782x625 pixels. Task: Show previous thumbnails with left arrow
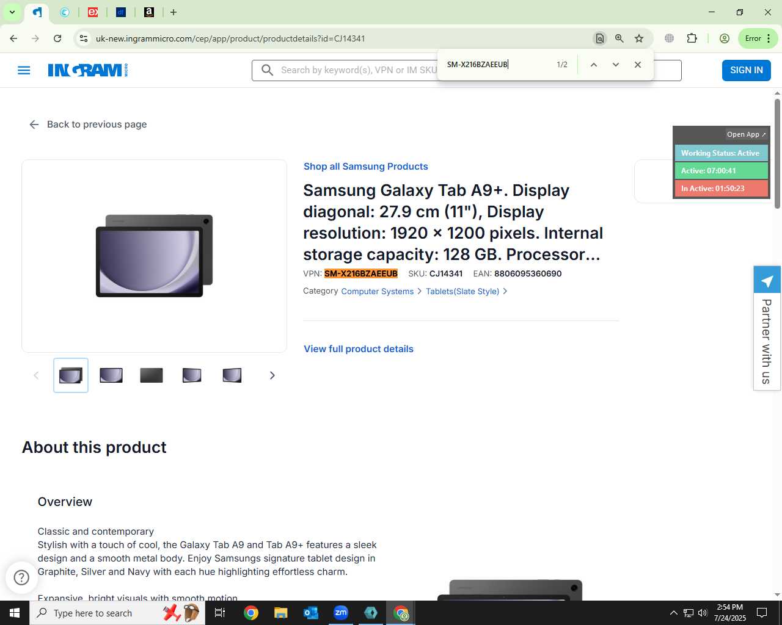click(x=36, y=375)
